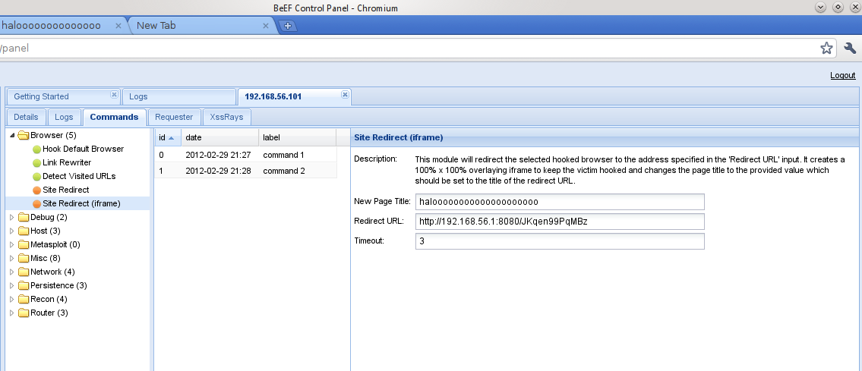This screenshot has width=862, height=371.
Task: Expand the Recon (4) tree node
Action: (12, 300)
